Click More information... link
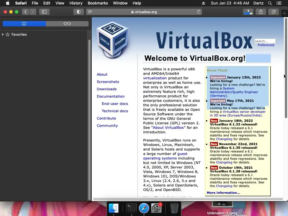 [x=223, y=193]
